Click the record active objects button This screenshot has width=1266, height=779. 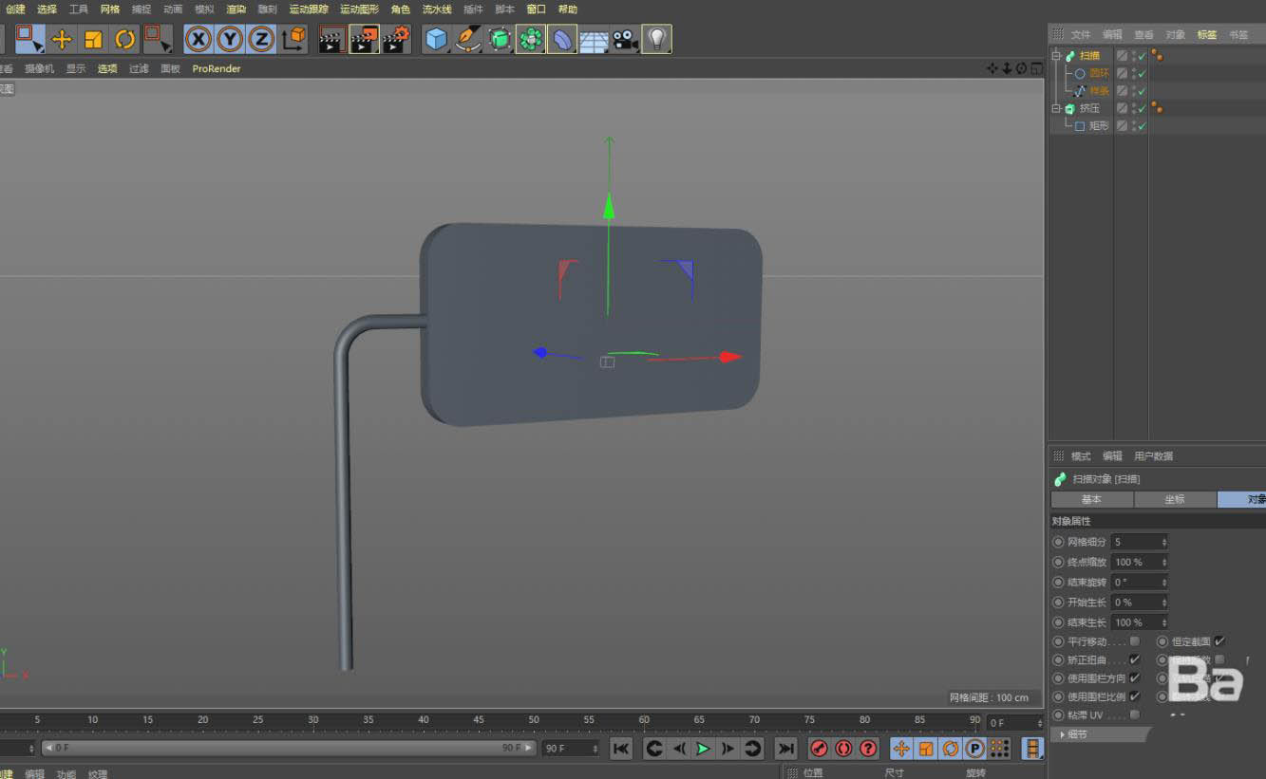(x=819, y=749)
